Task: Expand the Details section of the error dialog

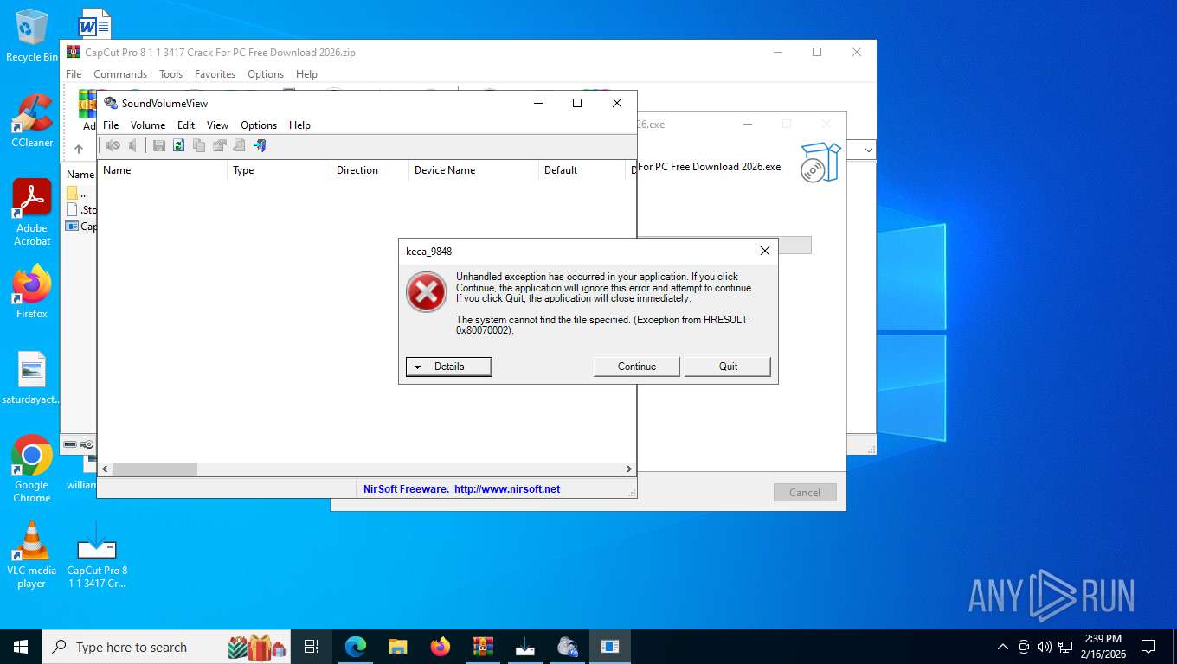Action: 449,367
